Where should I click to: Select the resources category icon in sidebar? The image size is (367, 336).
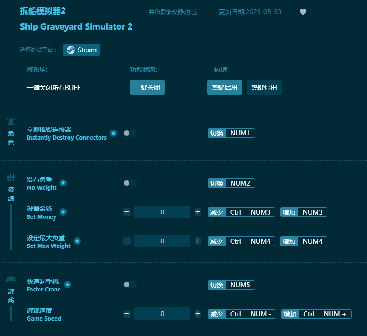point(11,177)
